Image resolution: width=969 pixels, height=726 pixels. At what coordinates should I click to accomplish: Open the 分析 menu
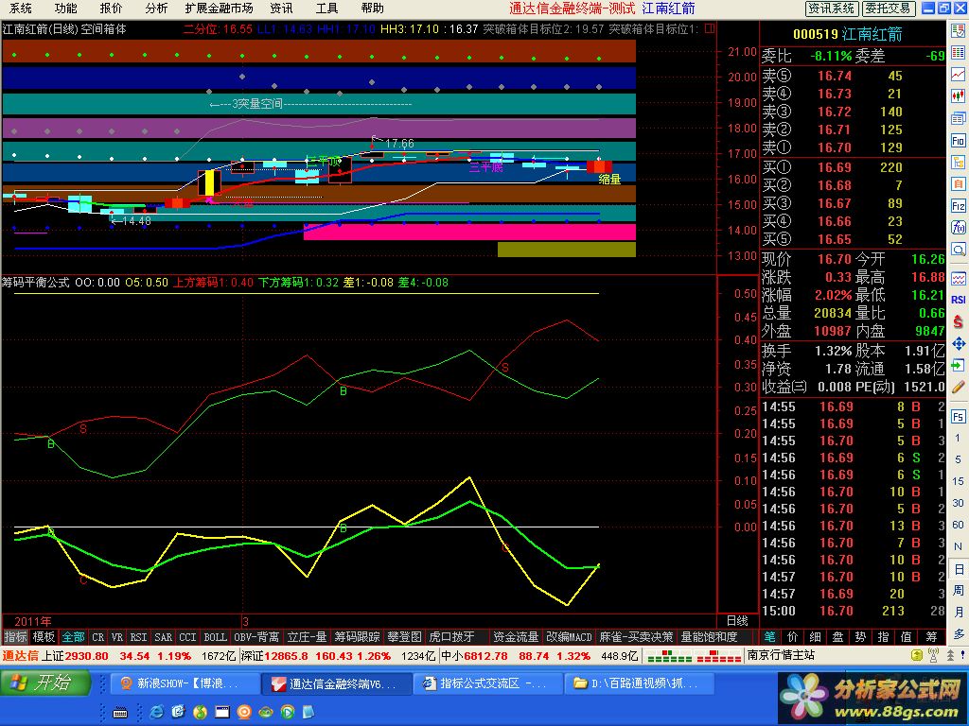(x=156, y=8)
